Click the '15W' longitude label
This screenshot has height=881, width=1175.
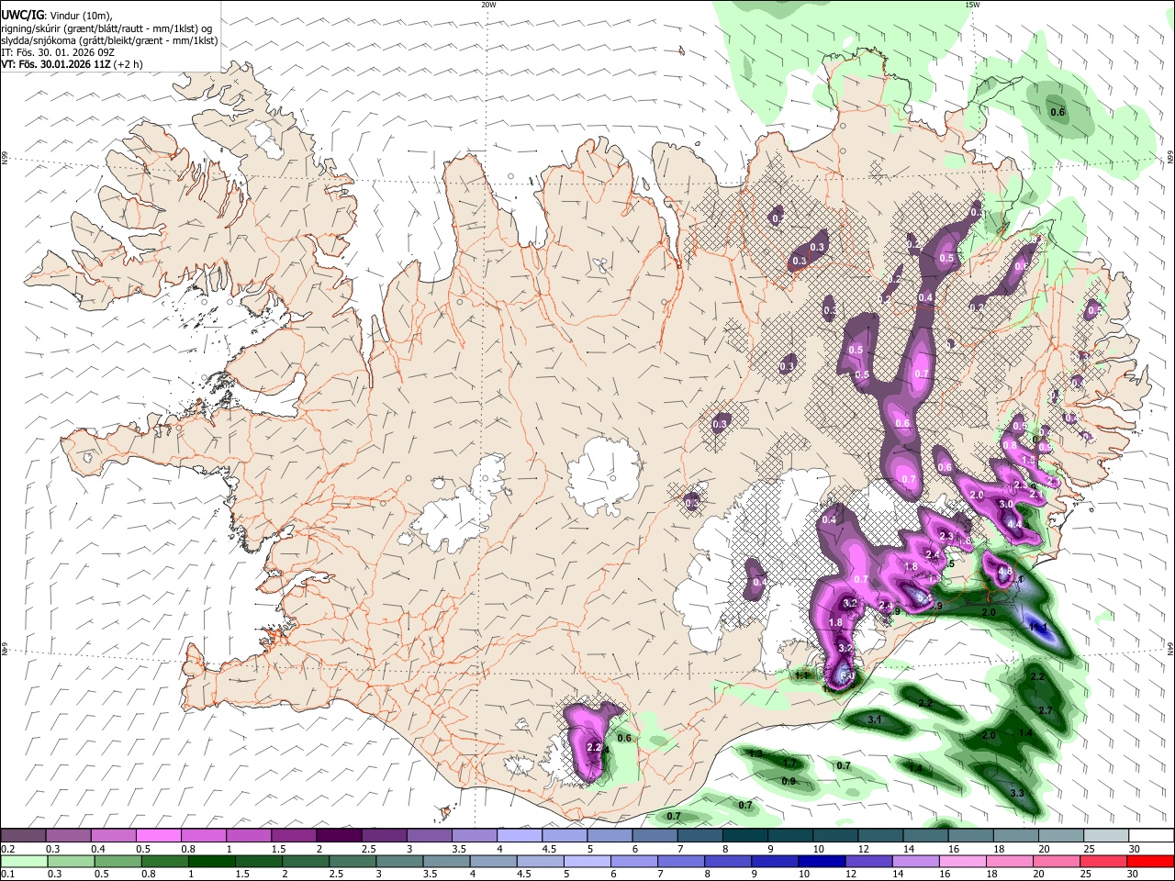click(972, 5)
